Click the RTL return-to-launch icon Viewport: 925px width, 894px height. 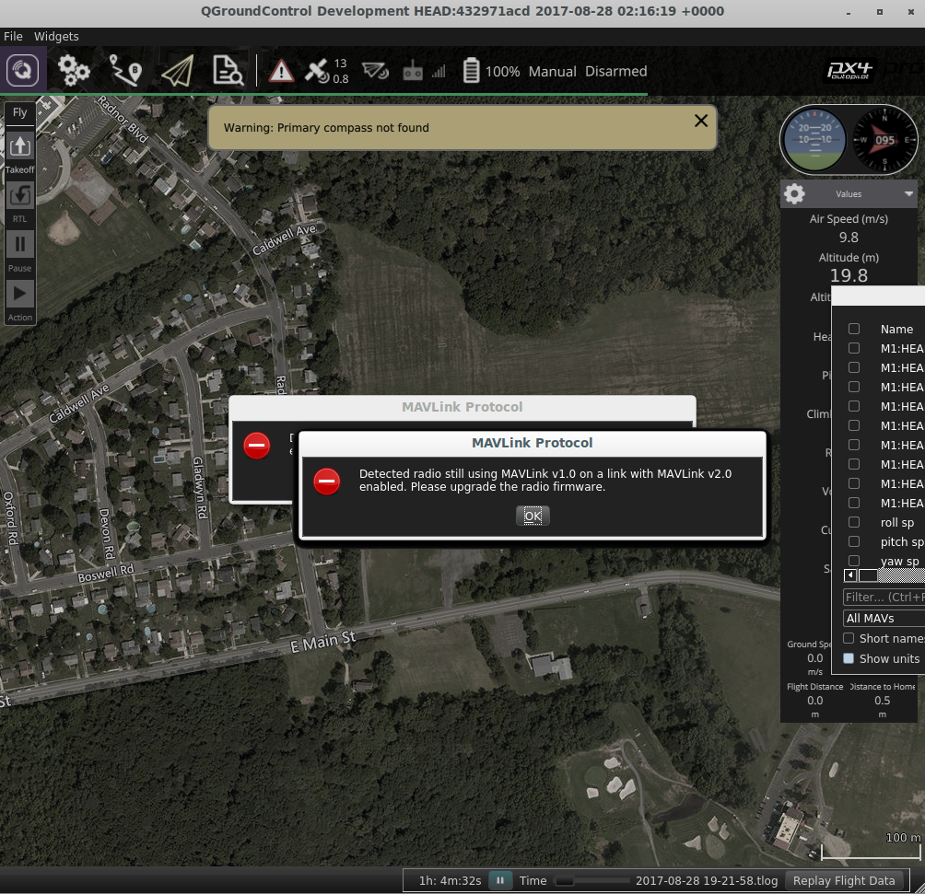(20, 195)
